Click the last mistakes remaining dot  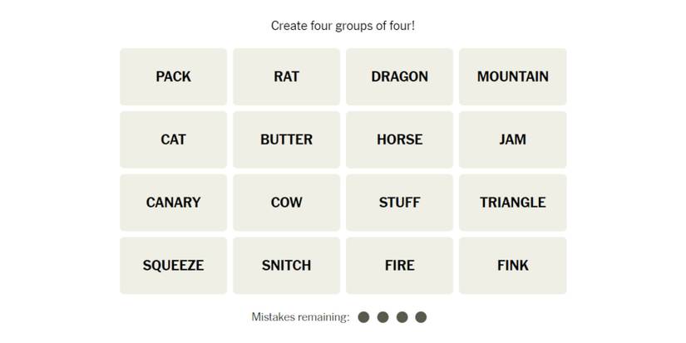(x=421, y=317)
